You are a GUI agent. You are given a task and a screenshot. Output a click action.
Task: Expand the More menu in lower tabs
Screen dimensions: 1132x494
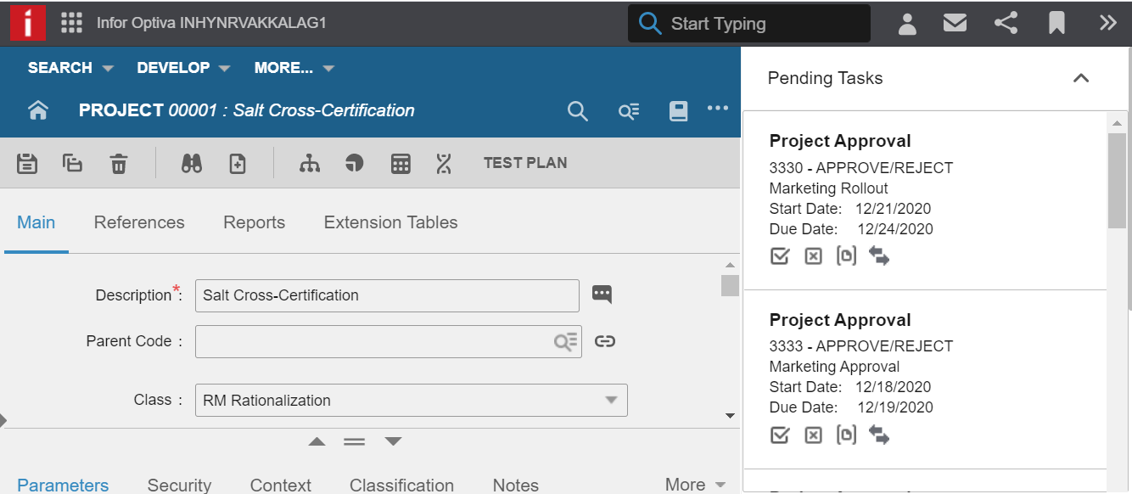(695, 484)
